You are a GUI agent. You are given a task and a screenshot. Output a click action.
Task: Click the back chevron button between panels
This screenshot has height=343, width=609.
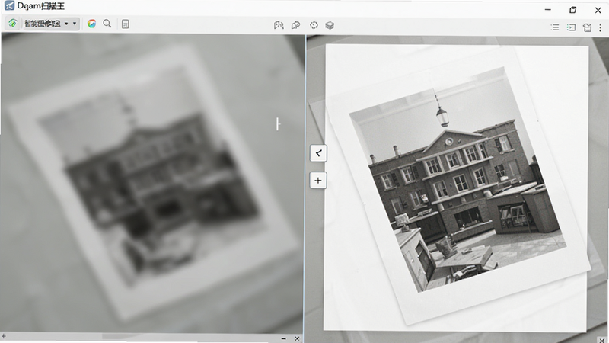(x=318, y=153)
